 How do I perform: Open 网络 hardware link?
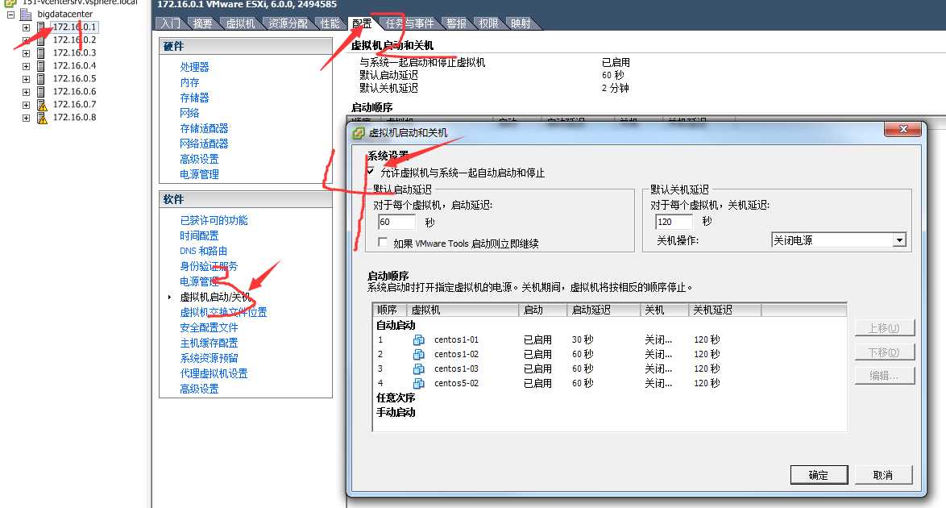click(x=189, y=113)
